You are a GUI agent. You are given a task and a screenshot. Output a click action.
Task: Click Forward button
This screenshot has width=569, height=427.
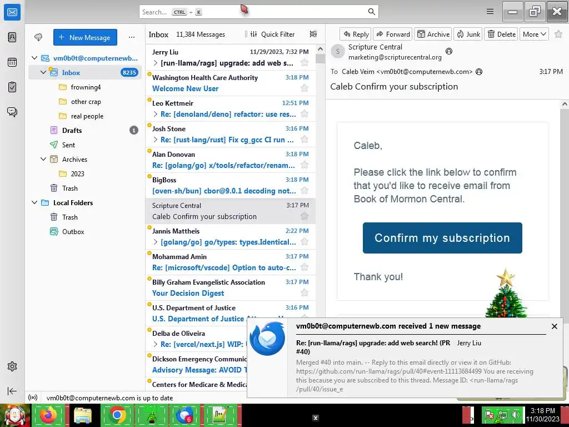pyautogui.click(x=393, y=34)
